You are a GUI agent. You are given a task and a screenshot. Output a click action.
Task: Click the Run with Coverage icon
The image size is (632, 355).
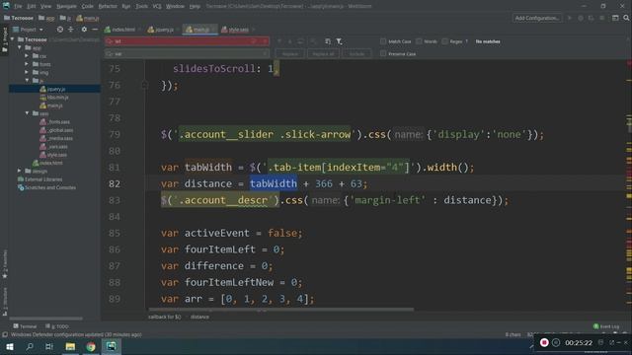(x=592, y=18)
